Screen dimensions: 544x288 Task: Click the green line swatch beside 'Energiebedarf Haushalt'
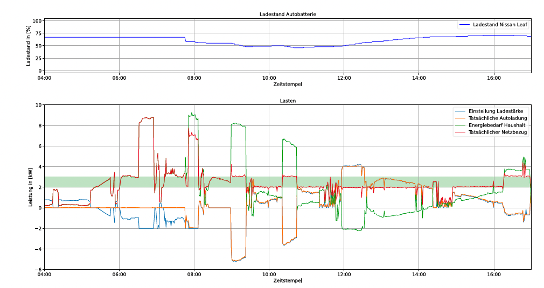click(460, 125)
